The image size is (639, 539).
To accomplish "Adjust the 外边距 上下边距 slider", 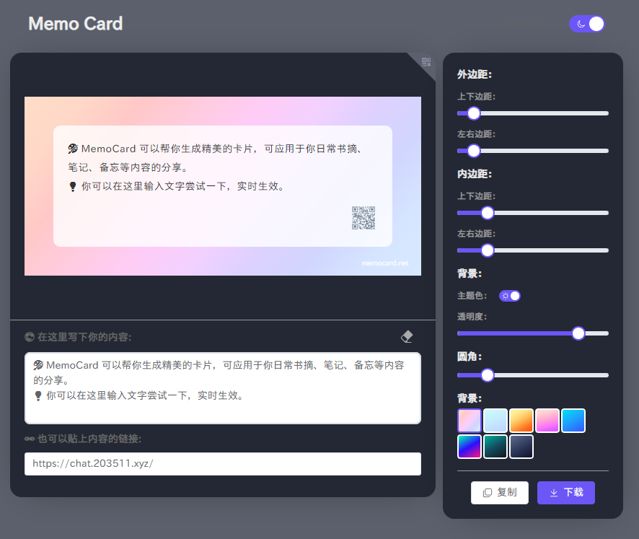I will [x=533, y=113].
